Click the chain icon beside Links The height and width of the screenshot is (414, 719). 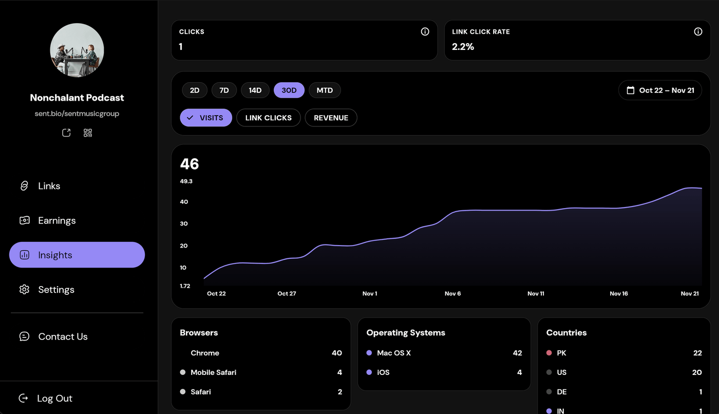[x=24, y=186]
